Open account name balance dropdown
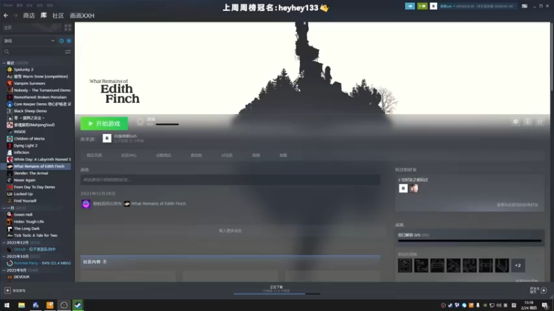Image resolution: width=554 pixels, height=311 pixels. point(477,6)
